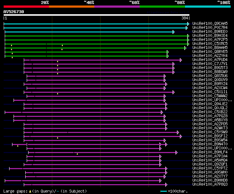This screenshot has height=194, width=234.
Task: Select the UniRef100_P0C7R4 hit label
Action: (210, 28)
